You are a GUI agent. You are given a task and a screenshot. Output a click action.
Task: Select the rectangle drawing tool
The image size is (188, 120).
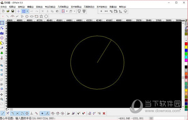click(x=37, y=16)
